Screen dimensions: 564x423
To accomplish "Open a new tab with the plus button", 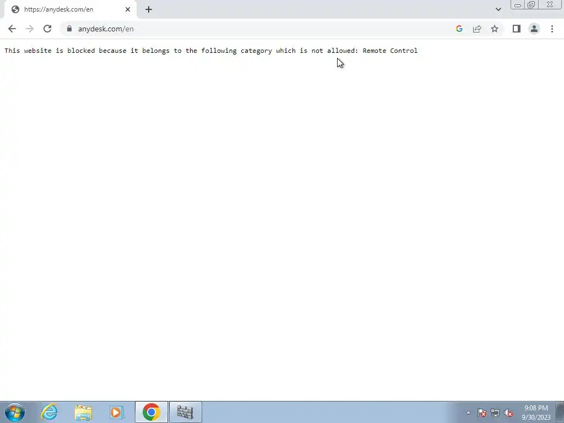I will pos(149,9).
